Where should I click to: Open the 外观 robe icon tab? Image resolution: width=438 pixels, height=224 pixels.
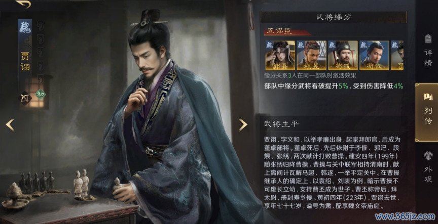(x=428, y=166)
